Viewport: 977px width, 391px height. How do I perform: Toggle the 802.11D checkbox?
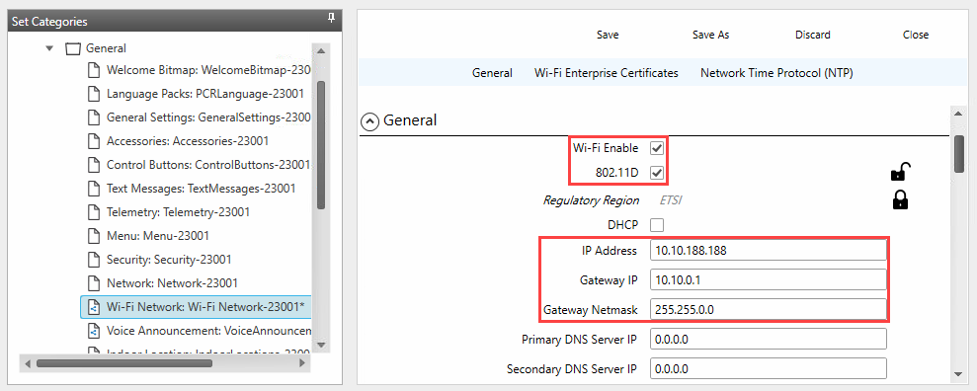point(657,173)
